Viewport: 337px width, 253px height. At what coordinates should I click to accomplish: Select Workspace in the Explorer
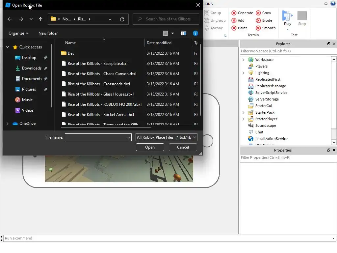264,60
